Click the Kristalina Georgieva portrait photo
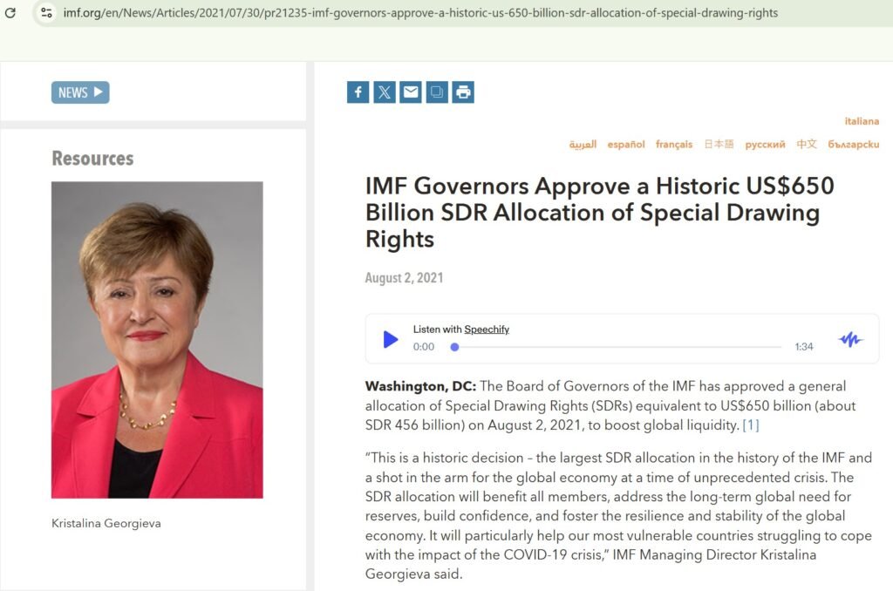893x591 pixels. pos(157,340)
